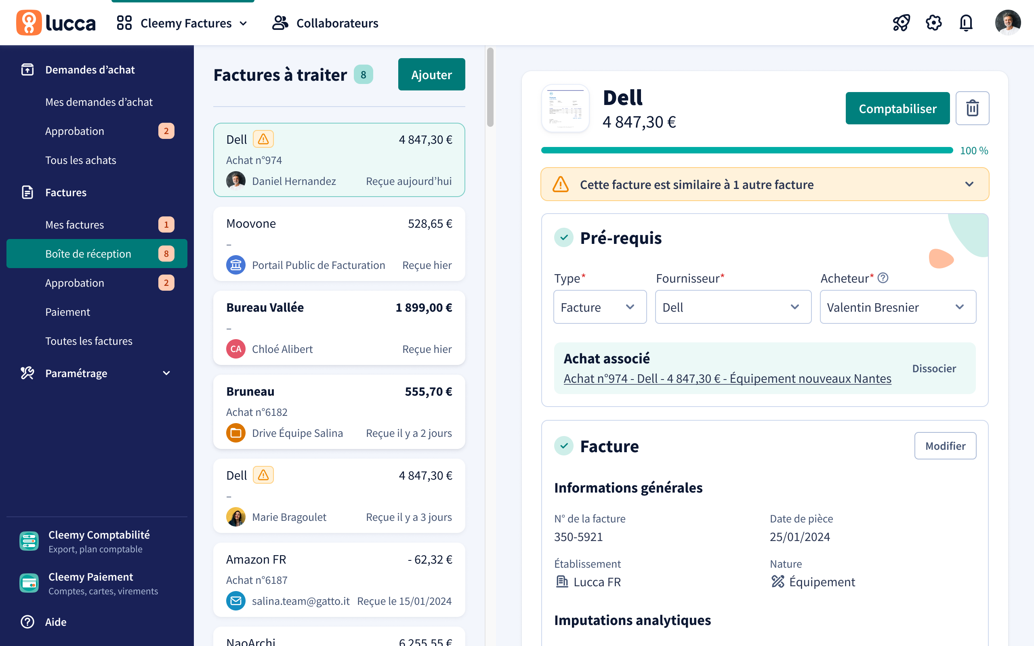Expand the similar invoice warning banner

tap(764, 185)
